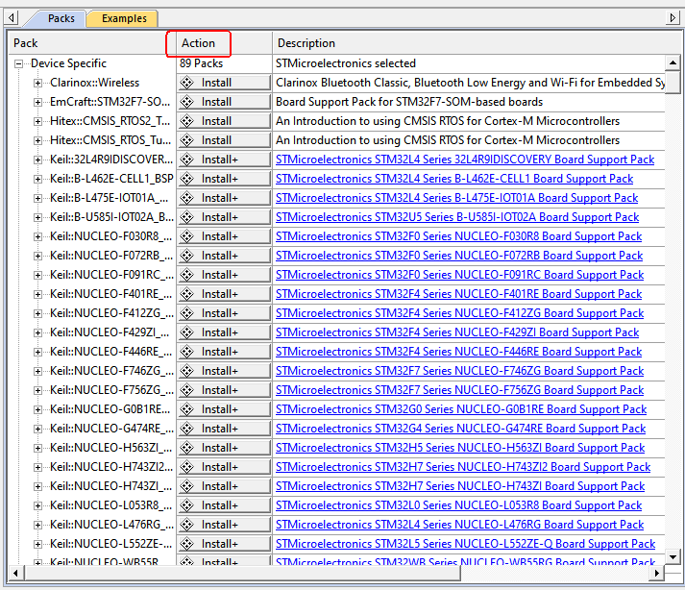Click Install+ for Keil::NUCLEO-F746ZG pack

tap(225, 371)
